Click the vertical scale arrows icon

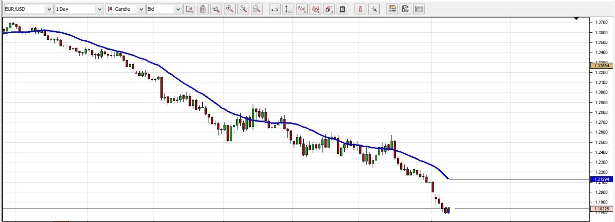pyautogui.click(x=288, y=9)
